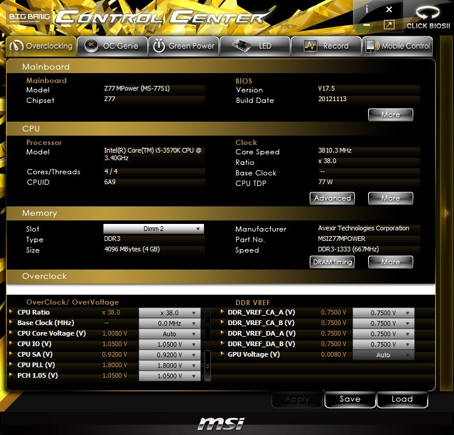Expand the CPU Core Voltage row arrow
454x435 pixels.
[11, 333]
